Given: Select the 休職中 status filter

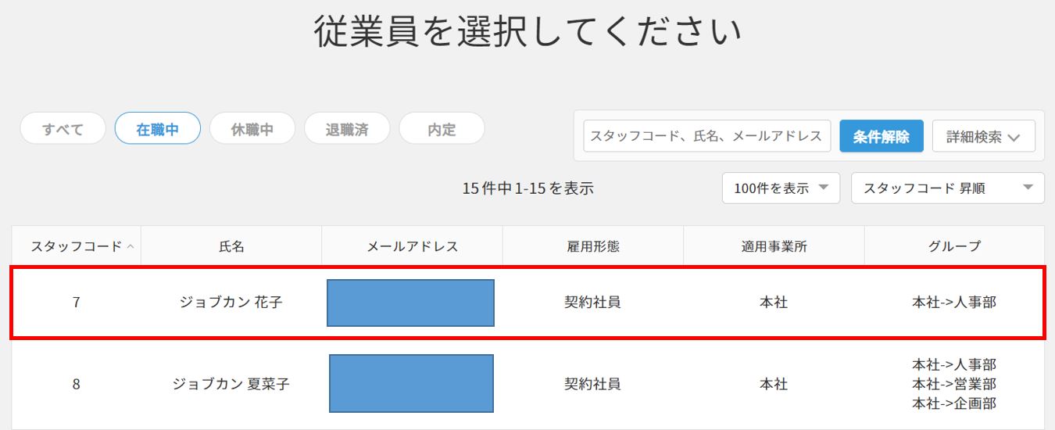Looking at the screenshot, I should 252,130.
